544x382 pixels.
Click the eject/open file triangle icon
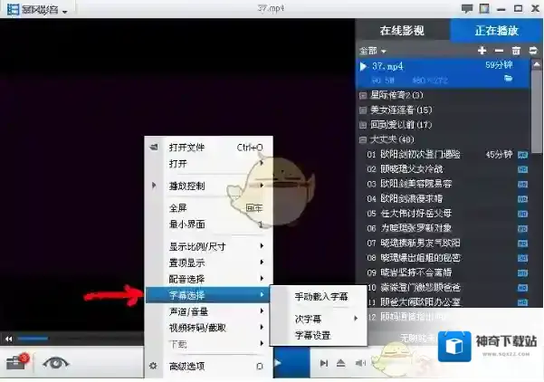(340, 363)
